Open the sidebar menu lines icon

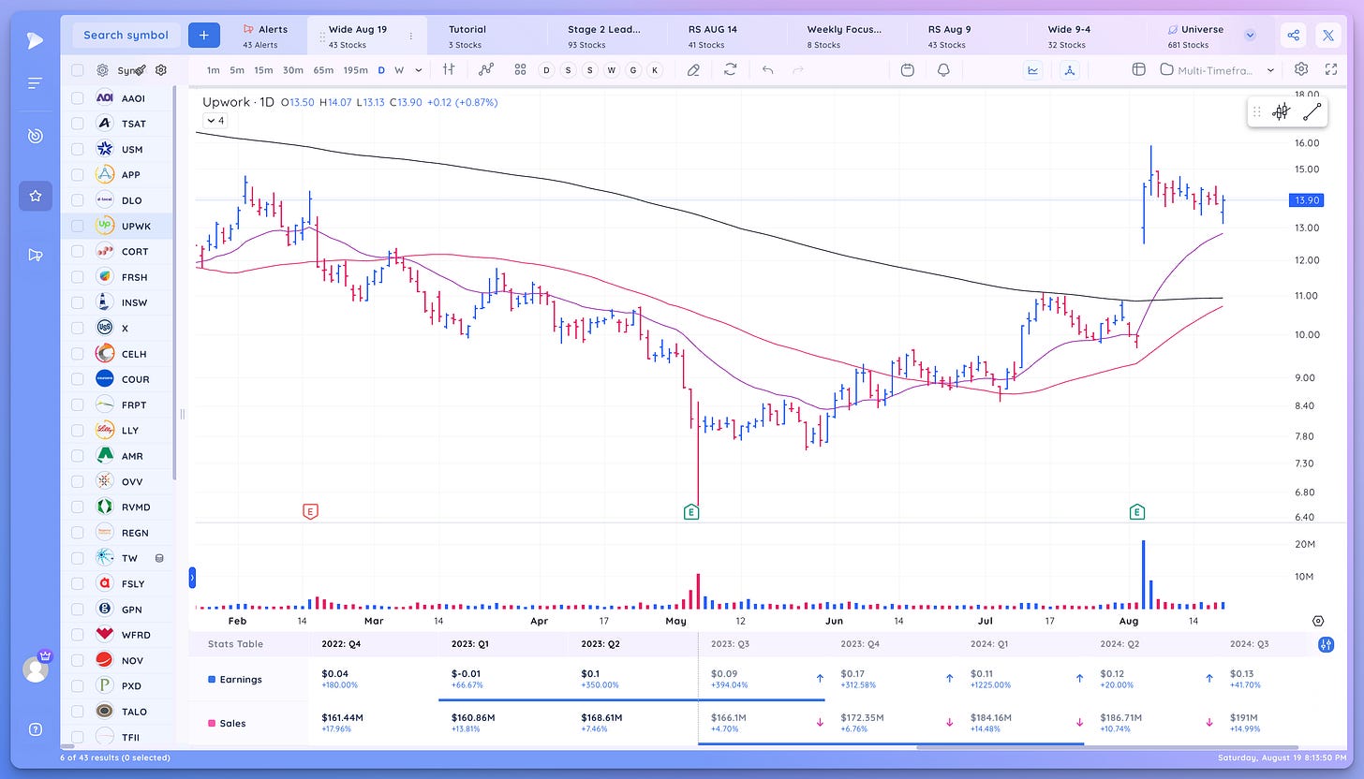pyautogui.click(x=35, y=83)
